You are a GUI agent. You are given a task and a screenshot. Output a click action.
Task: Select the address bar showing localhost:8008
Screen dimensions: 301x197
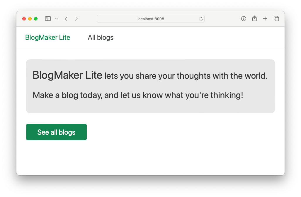coord(151,18)
